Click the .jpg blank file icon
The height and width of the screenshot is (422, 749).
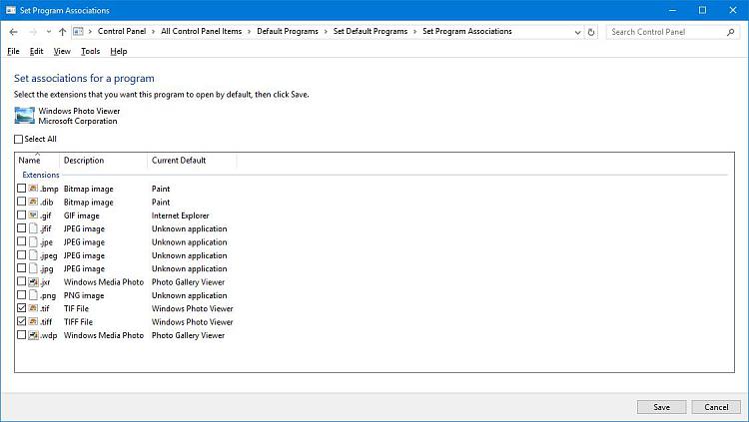pos(33,268)
